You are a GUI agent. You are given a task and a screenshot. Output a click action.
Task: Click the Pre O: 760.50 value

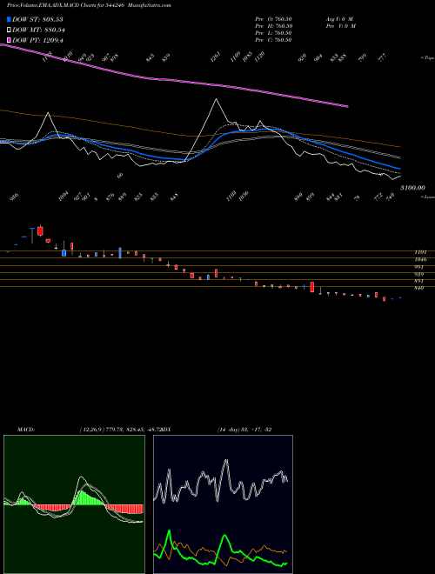point(273,19)
